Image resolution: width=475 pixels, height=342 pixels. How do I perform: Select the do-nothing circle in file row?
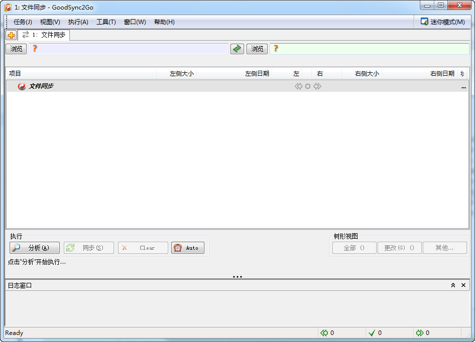[x=308, y=86]
